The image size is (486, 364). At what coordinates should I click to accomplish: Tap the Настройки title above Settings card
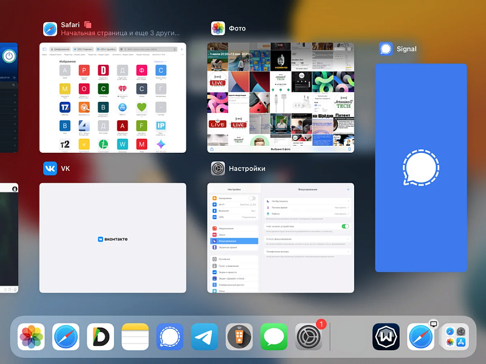pos(247,169)
